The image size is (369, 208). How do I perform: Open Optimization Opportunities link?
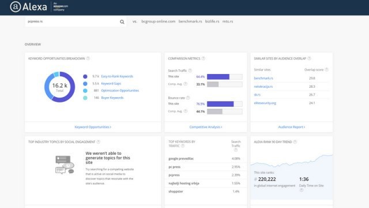pos(120,91)
